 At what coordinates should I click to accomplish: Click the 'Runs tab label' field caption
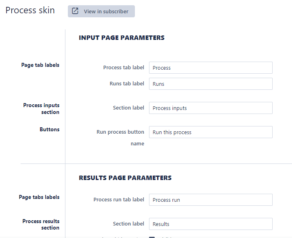point(126,84)
